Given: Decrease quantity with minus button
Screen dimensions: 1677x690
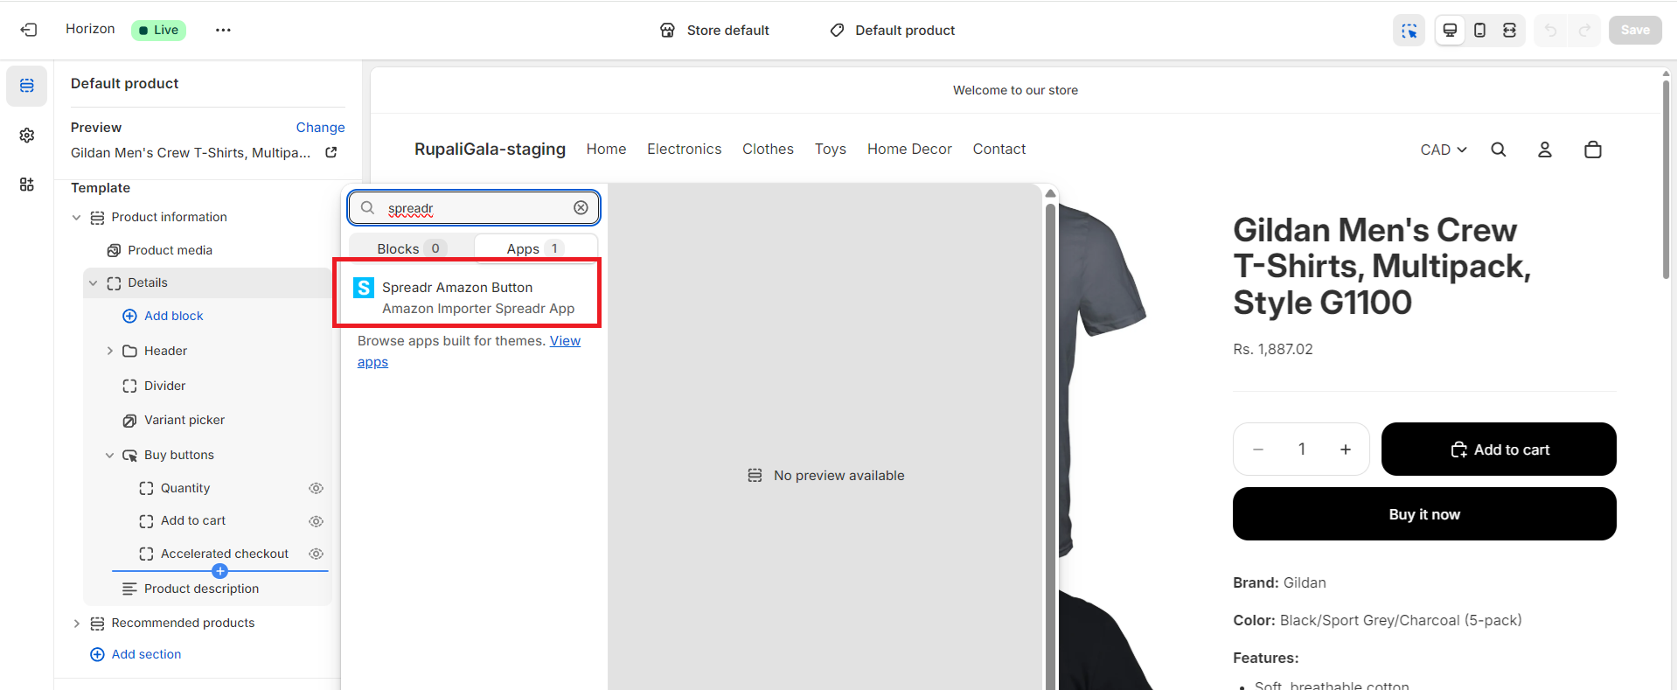Looking at the screenshot, I should point(1258,450).
